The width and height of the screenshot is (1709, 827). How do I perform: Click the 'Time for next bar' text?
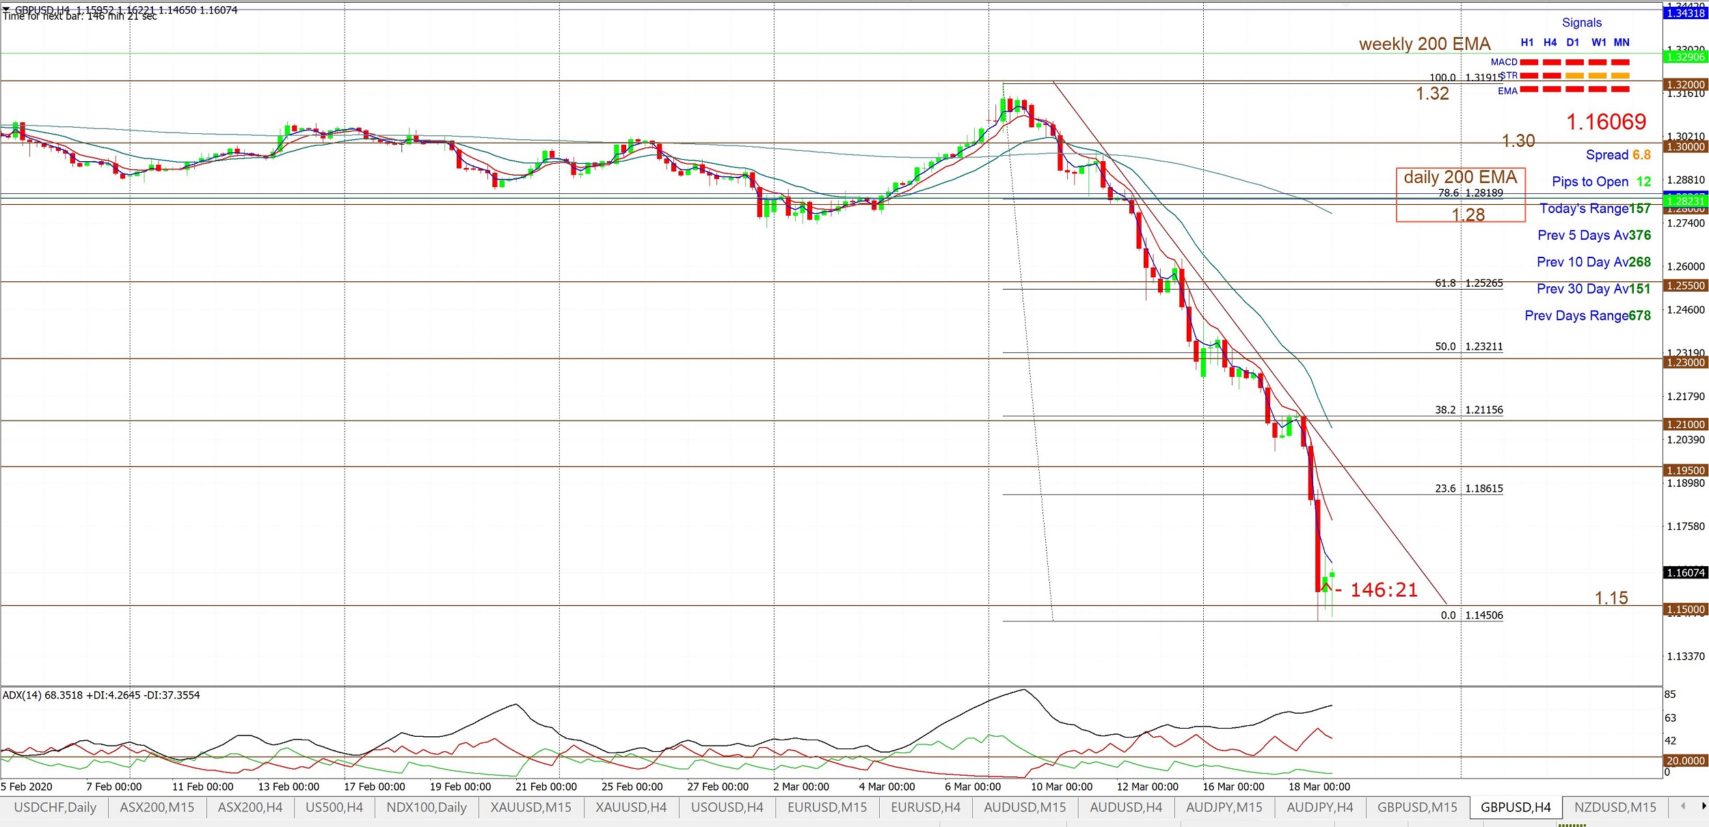80,16
